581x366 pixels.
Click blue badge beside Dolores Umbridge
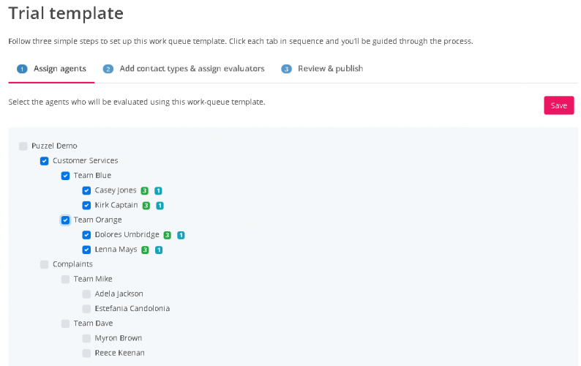(x=181, y=235)
